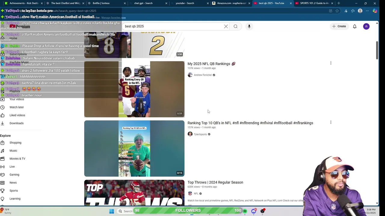Image resolution: width=385 pixels, height=216 pixels.
Task: Open the account avatar menu
Action: tap(366, 26)
